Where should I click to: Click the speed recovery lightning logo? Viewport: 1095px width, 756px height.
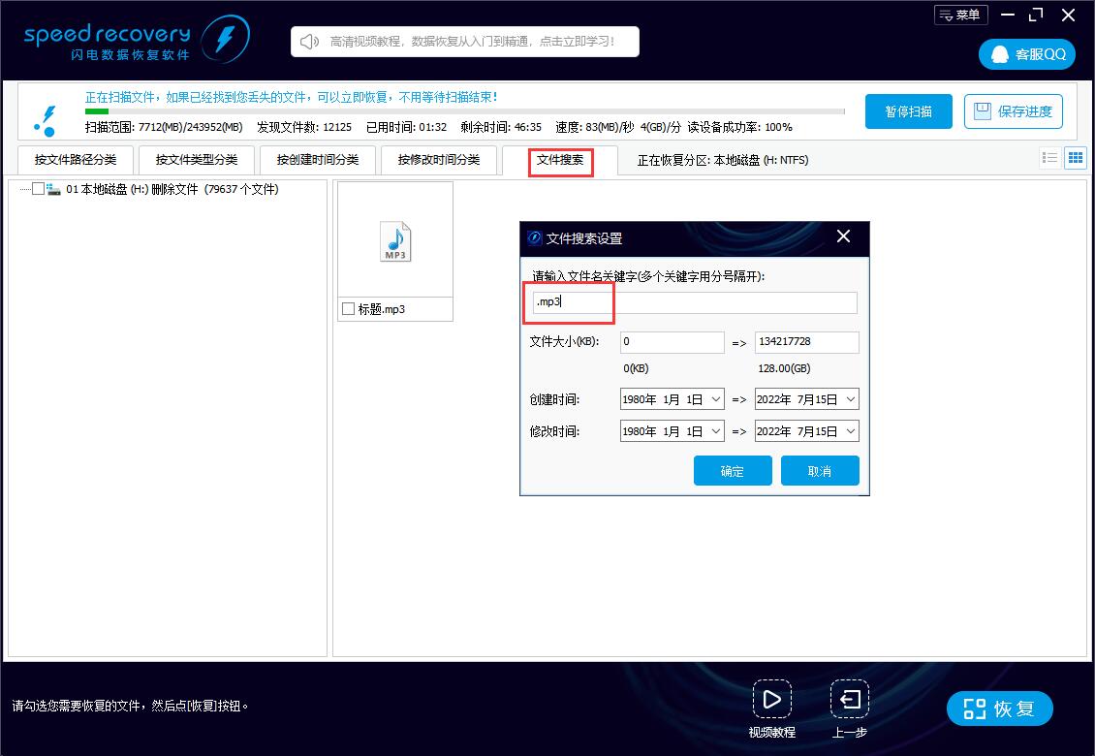(x=225, y=39)
